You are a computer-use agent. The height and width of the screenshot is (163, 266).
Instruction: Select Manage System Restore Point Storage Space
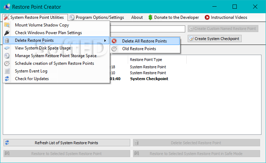[x=56, y=56]
